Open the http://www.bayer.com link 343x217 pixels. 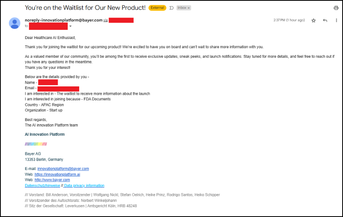tap(52, 180)
